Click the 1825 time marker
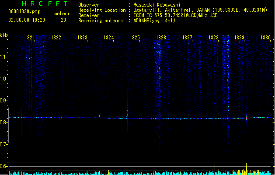The width and height of the screenshot is (275, 175). click(x=135, y=38)
